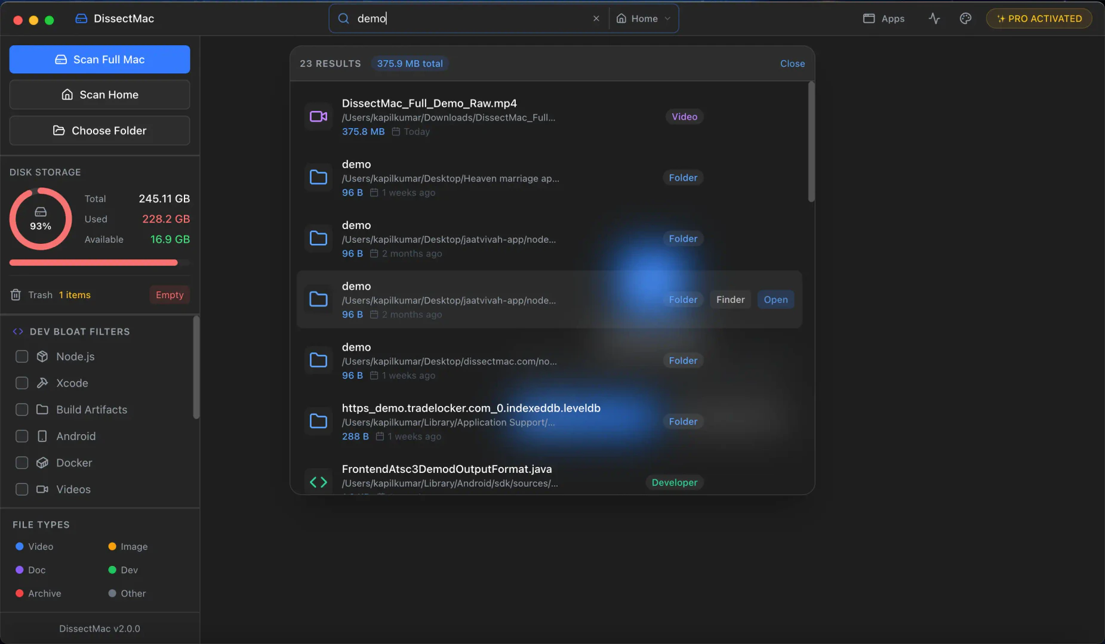Screen dimensions: 1105x644
Task: Open the Home search scope dropdown
Action: click(643, 18)
